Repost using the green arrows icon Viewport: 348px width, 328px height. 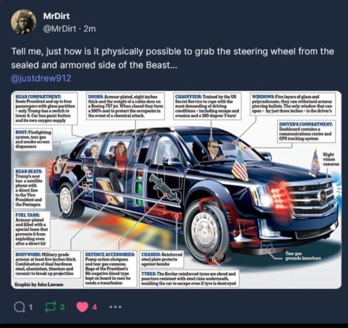coord(51,307)
